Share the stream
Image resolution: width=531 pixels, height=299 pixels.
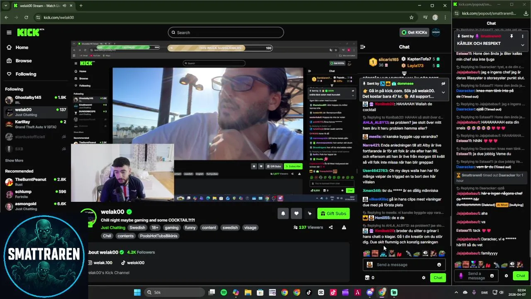pyautogui.click(x=331, y=227)
